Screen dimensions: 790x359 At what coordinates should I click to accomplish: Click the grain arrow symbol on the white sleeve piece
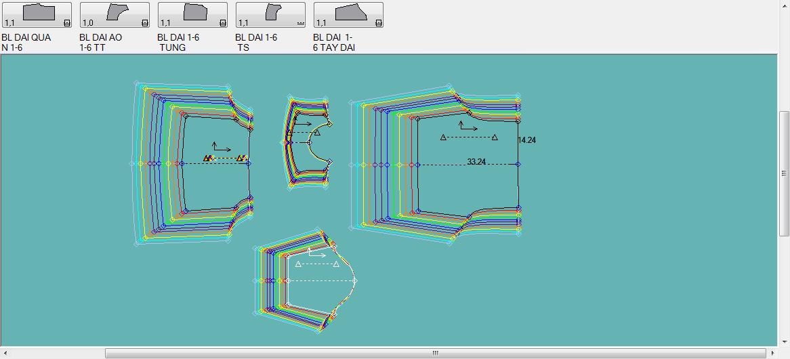click(317, 254)
